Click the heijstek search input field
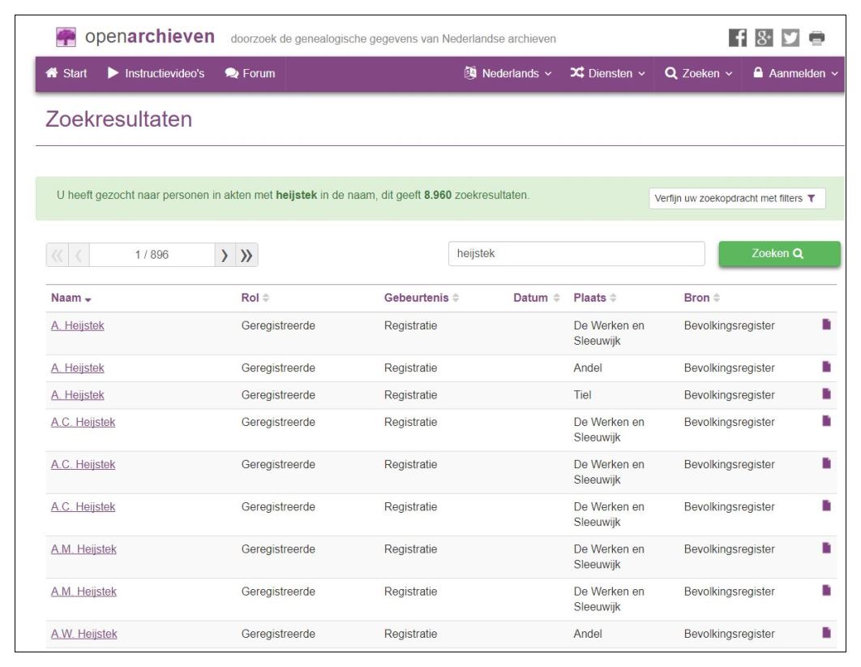The image size is (861, 667). click(576, 253)
